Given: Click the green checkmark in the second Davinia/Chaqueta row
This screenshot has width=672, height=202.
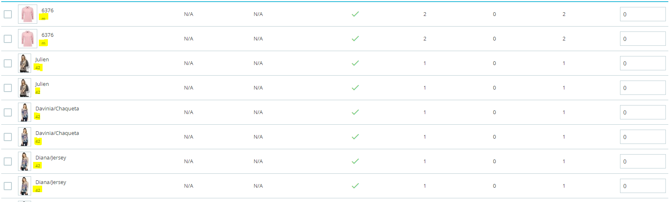Looking at the screenshot, I should (x=355, y=137).
